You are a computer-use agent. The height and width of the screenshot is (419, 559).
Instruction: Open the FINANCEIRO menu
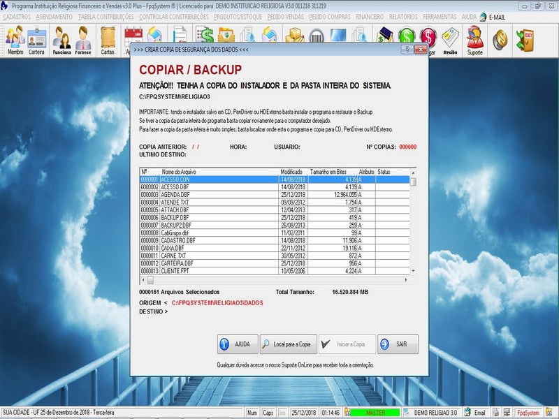(370, 17)
